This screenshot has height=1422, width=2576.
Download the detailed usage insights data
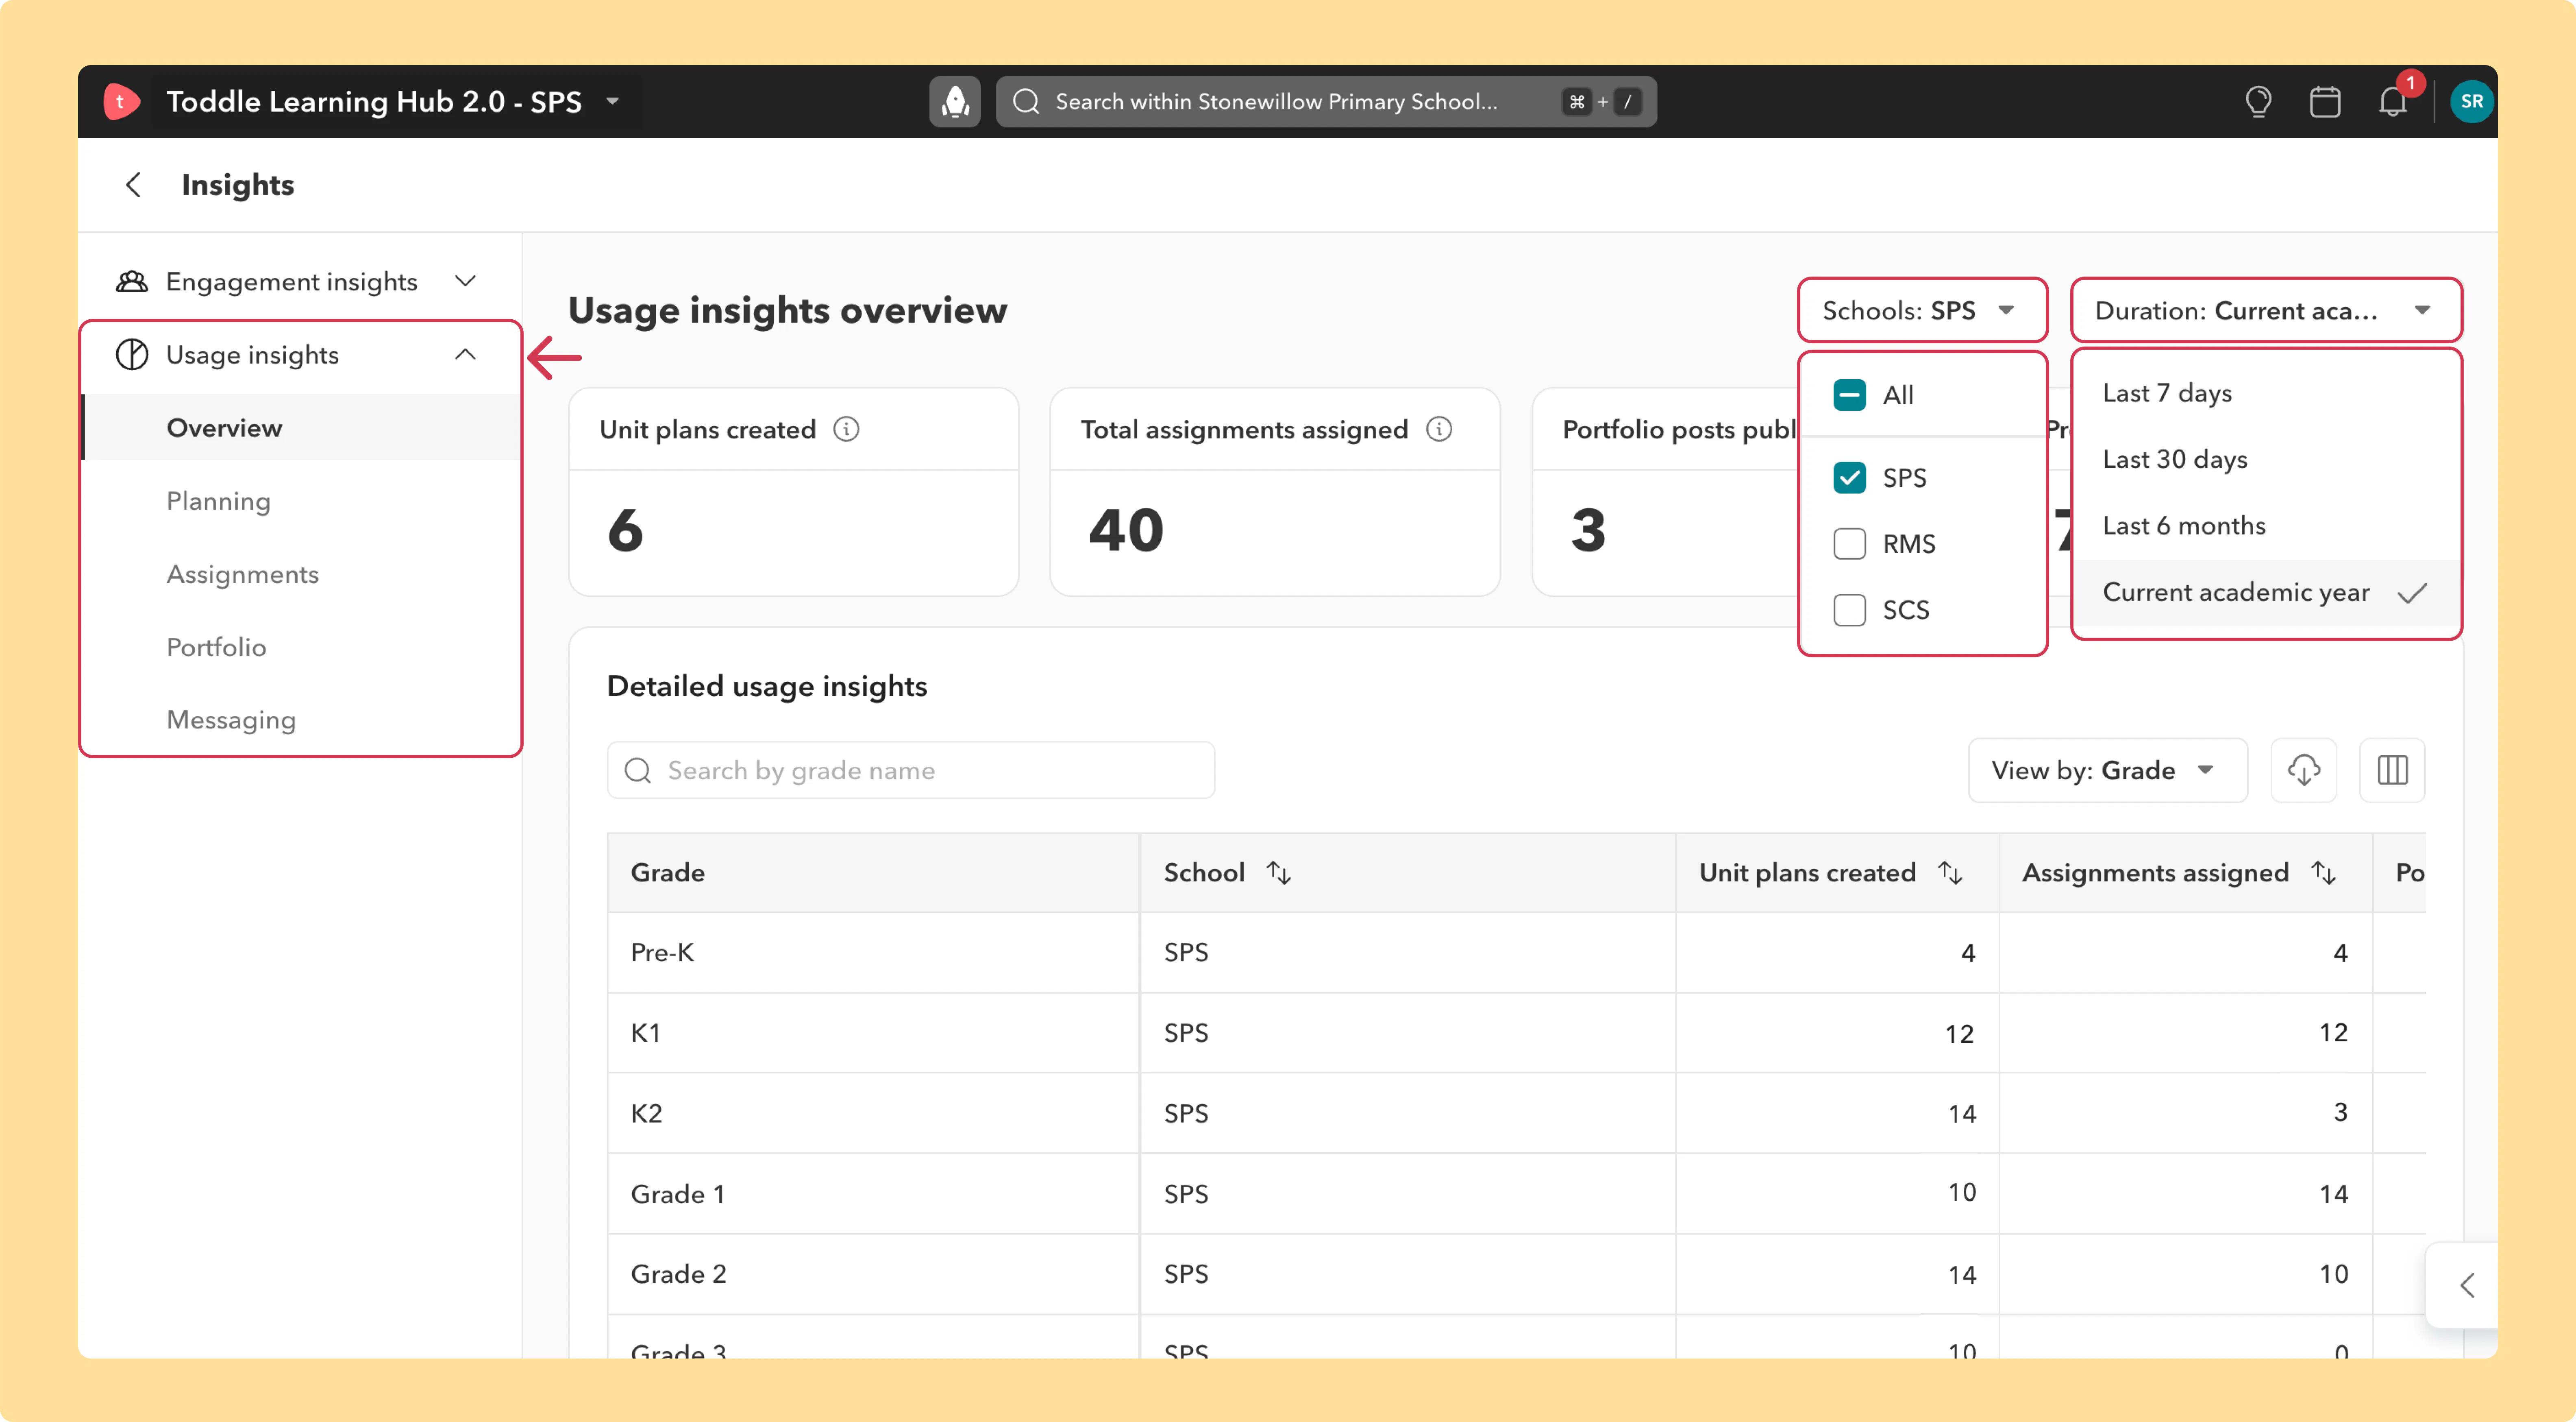[x=2304, y=770]
